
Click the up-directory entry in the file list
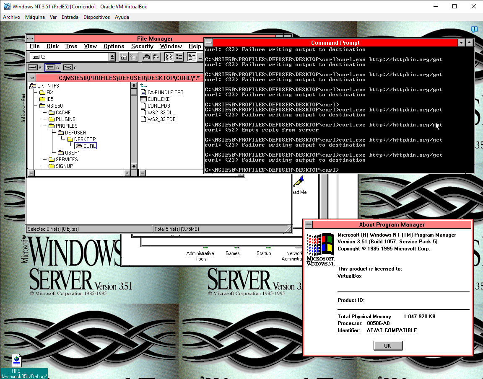point(143,85)
